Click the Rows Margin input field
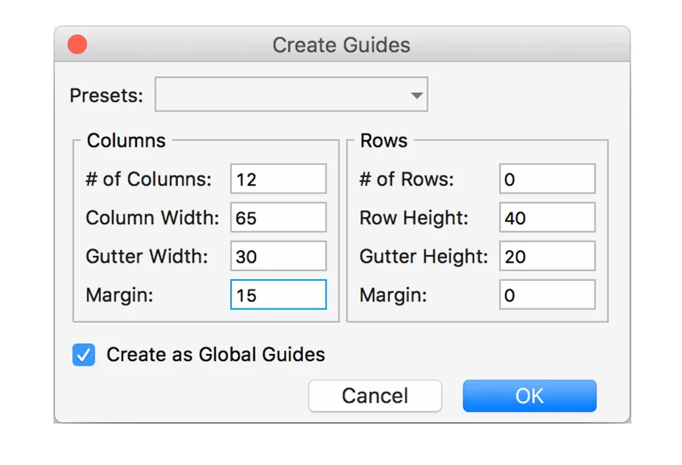The image size is (682, 465). click(548, 295)
